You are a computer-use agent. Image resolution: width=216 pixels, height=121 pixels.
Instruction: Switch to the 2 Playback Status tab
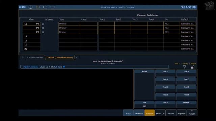(x=35, y=57)
